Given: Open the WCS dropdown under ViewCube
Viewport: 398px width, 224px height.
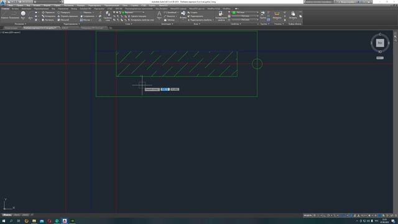Looking at the screenshot, I should pyautogui.click(x=380, y=58).
